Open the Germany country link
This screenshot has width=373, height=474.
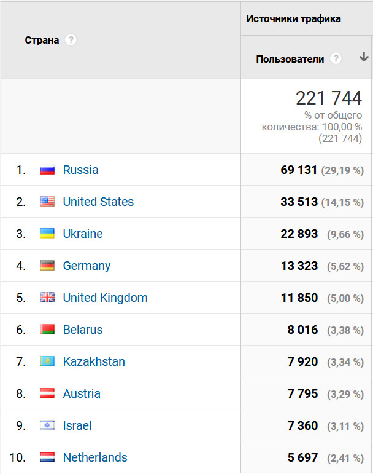(x=87, y=266)
